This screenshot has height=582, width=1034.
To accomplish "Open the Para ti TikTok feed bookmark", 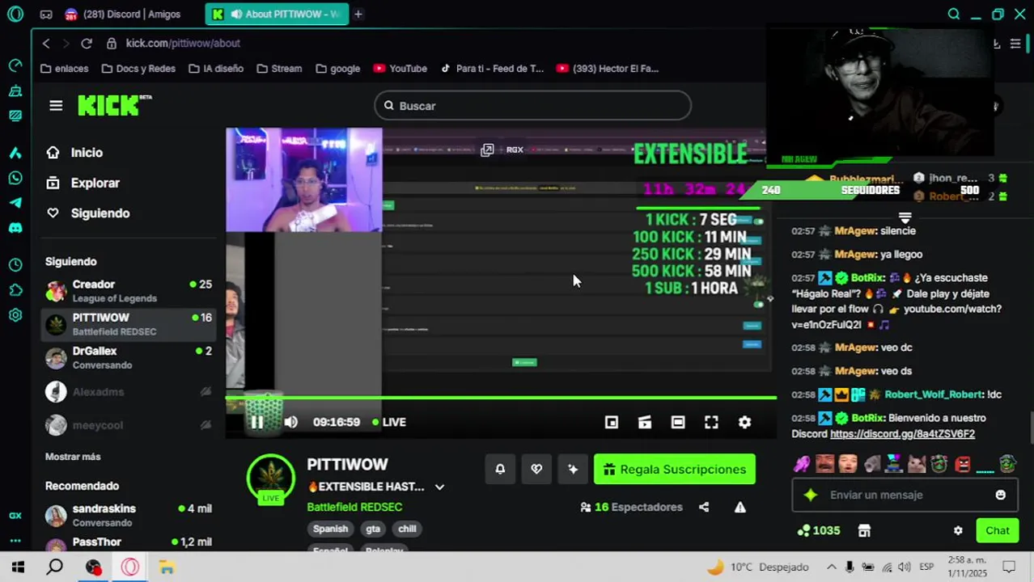I will click(x=492, y=69).
